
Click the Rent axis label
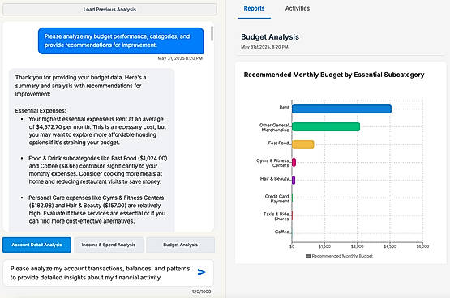click(284, 108)
